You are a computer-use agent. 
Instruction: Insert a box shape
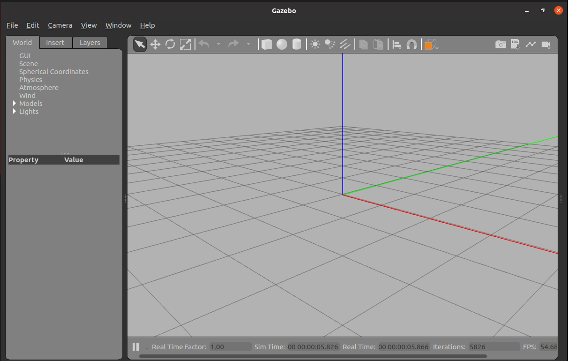click(267, 45)
